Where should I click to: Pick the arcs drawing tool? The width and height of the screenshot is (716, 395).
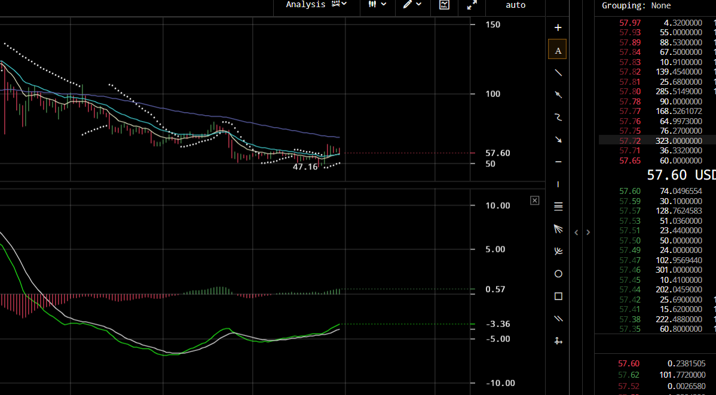coord(558,251)
